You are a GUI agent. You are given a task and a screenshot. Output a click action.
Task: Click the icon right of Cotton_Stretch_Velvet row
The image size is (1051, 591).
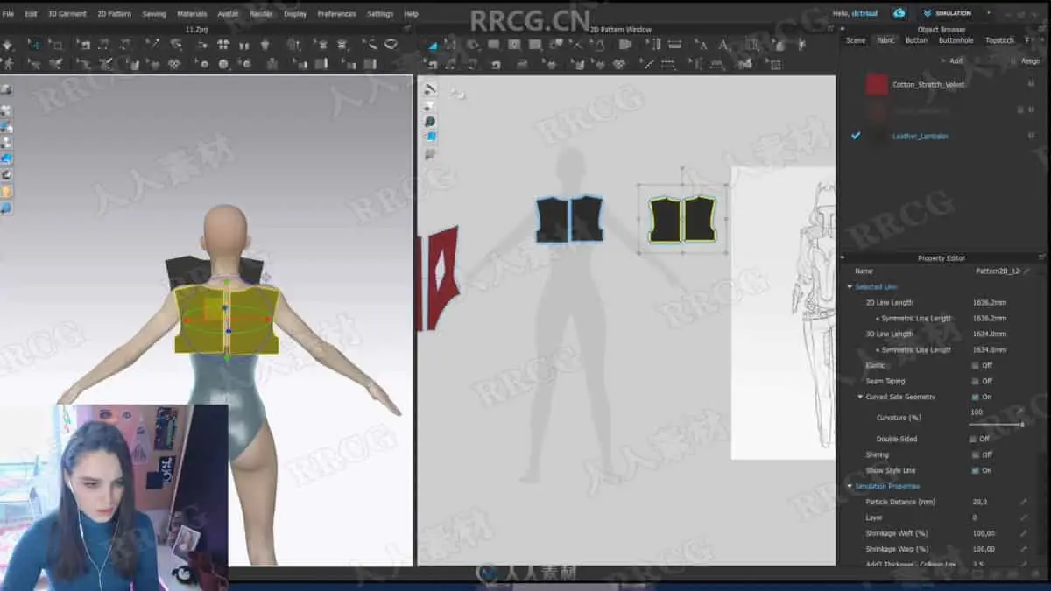(1031, 84)
